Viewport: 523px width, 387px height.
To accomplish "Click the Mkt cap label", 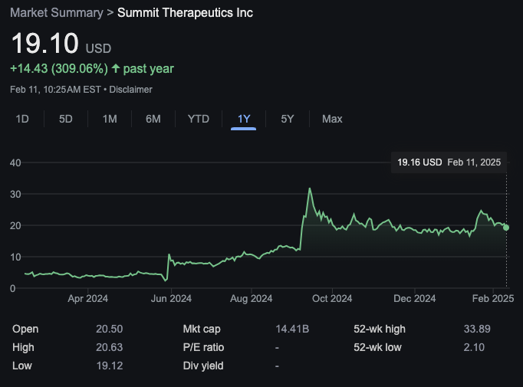I will click(202, 330).
